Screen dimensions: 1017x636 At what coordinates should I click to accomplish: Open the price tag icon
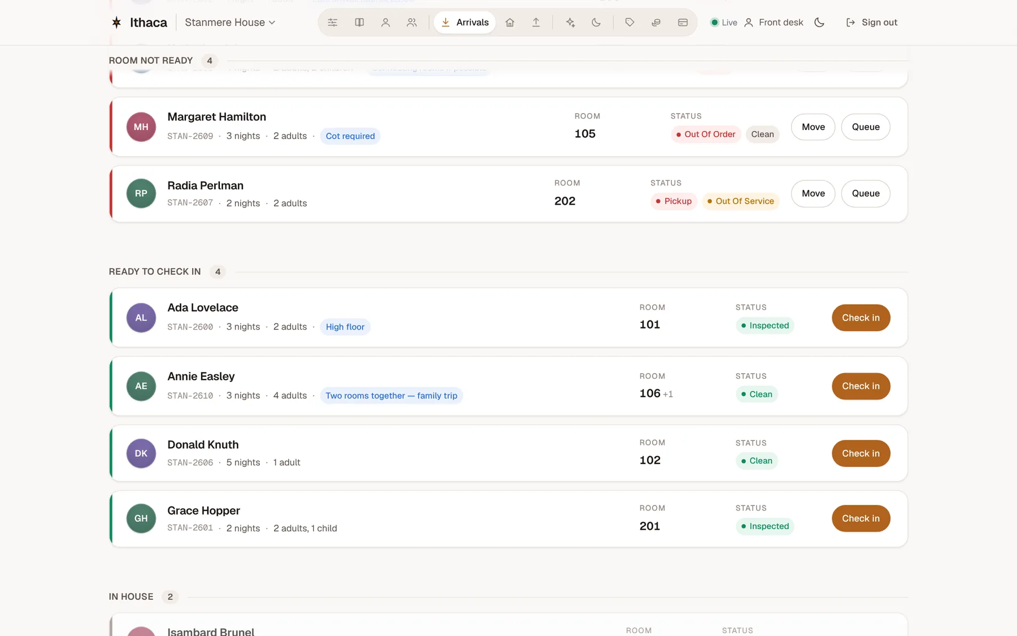[630, 23]
